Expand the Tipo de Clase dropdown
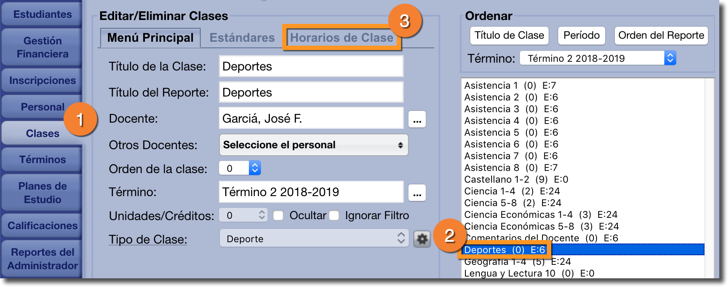 [313, 239]
